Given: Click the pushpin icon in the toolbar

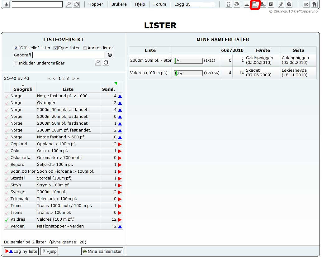Looking at the screenshot, I should point(281,4).
